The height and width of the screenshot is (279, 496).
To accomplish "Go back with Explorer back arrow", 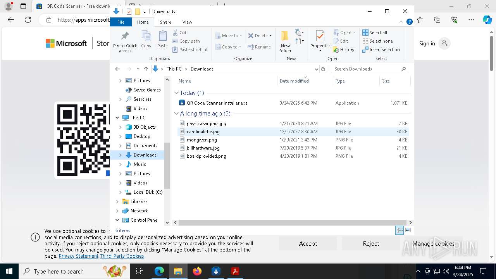I will [117, 69].
